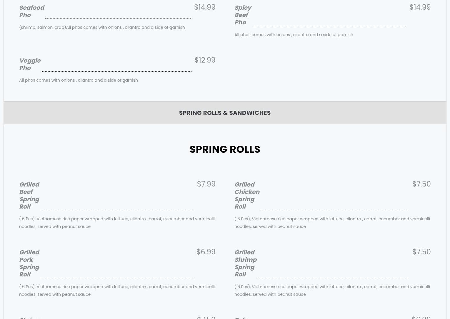Select the Grilled Shrimp Spring Roll title
Viewport: 450px width, 319px height.
[245, 263]
